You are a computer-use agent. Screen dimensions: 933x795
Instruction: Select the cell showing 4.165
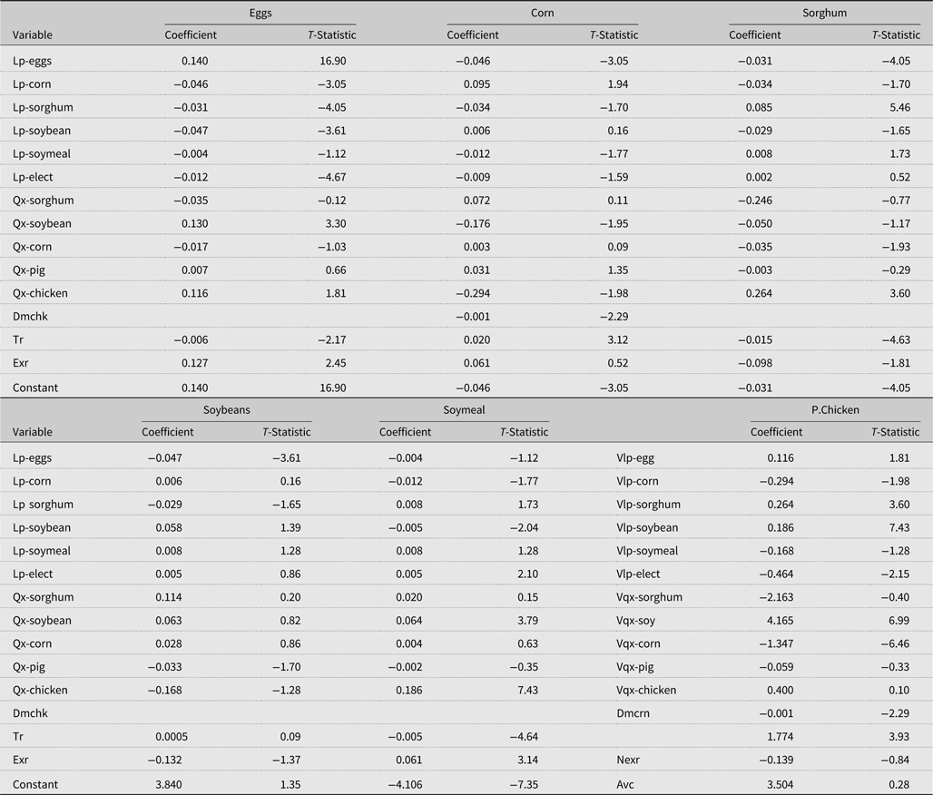(781, 621)
